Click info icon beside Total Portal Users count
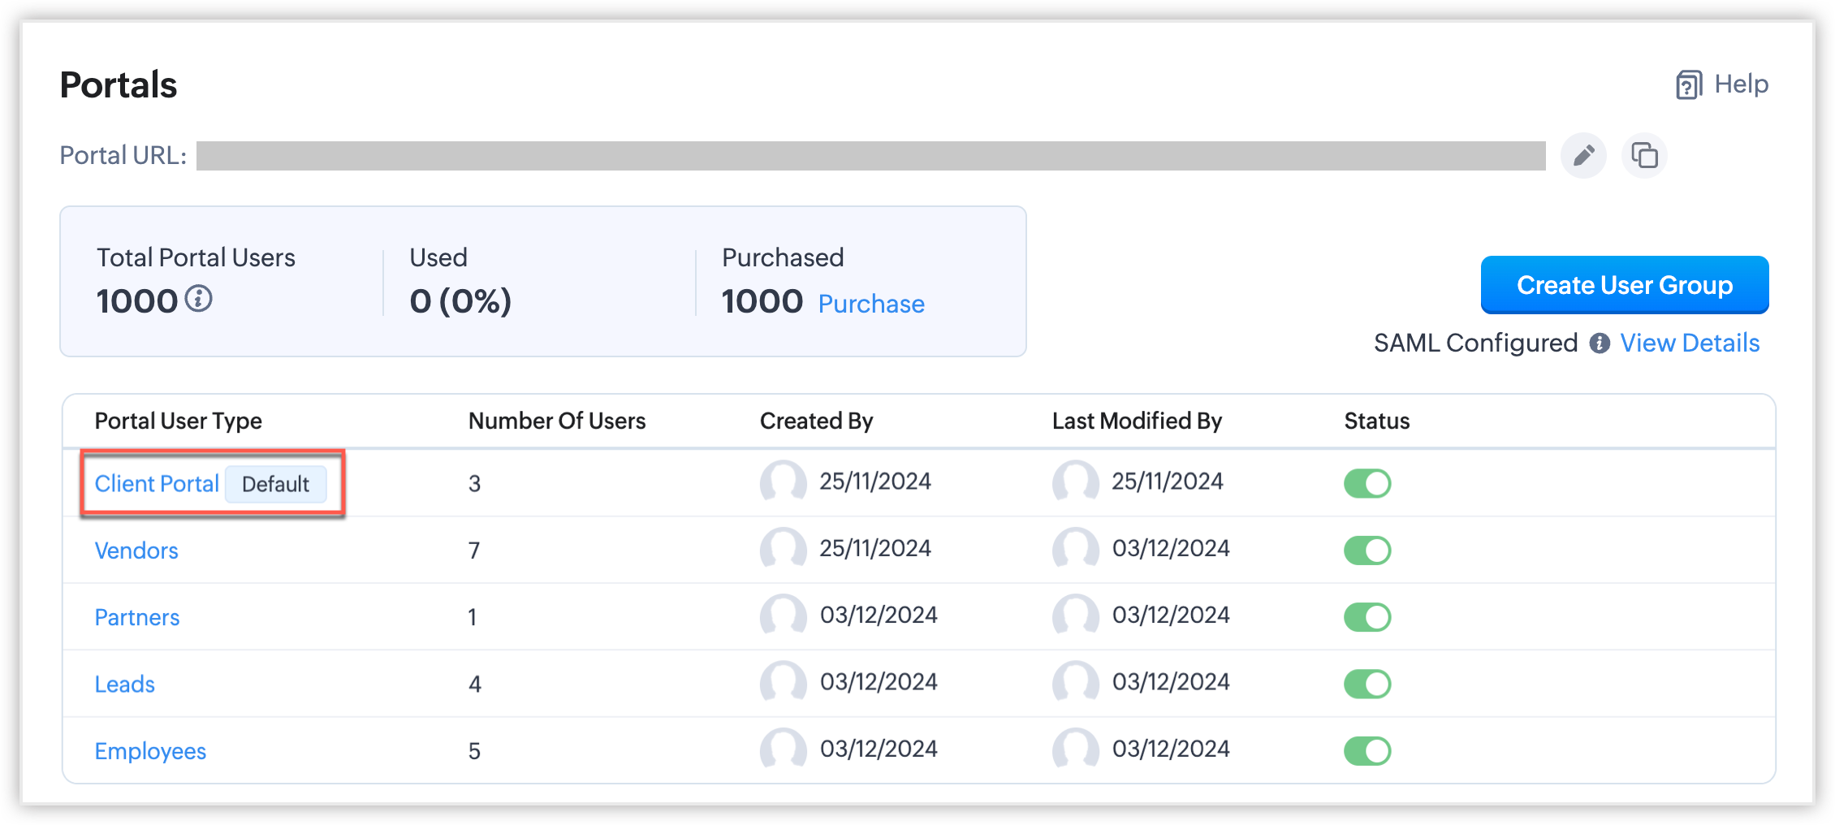The height and width of the screenshot is (825, 1835). pyautogui.click(x=199, y=299)
